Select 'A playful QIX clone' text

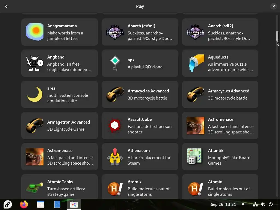145,67
